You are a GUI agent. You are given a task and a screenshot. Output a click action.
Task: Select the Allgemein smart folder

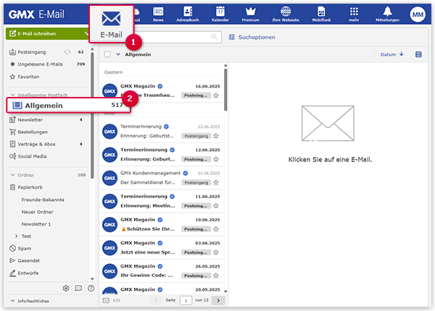[x=68, y=105]
